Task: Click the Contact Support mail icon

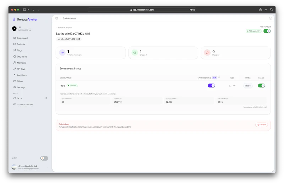Action: tap(15, 104)
